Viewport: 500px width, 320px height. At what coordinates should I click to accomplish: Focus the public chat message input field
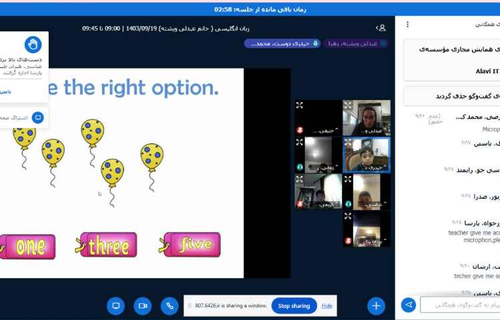[x=460, y=305]
